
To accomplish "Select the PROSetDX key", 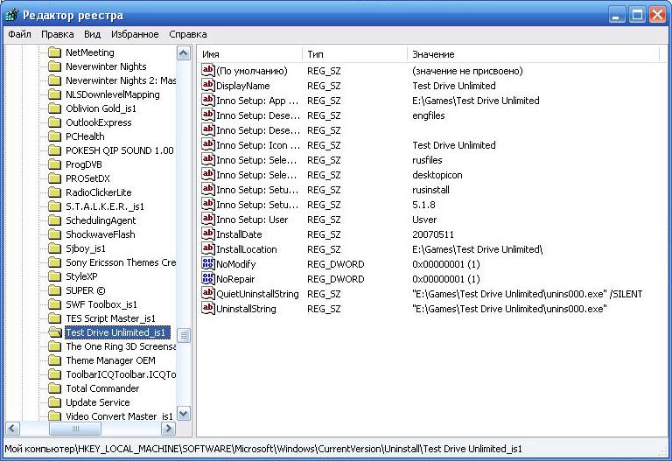I will click(87, 178).
